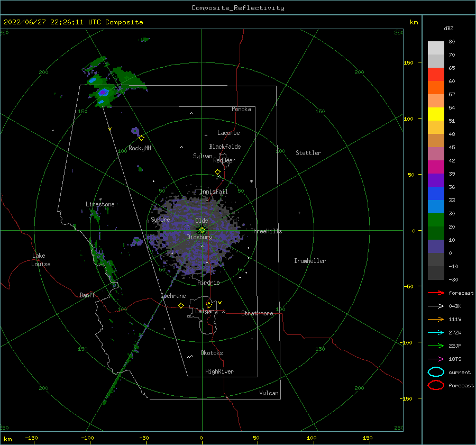Click the RockyMH label
Image resolution: width=476 pixels, height=445 pixels.
coord(140,148)
